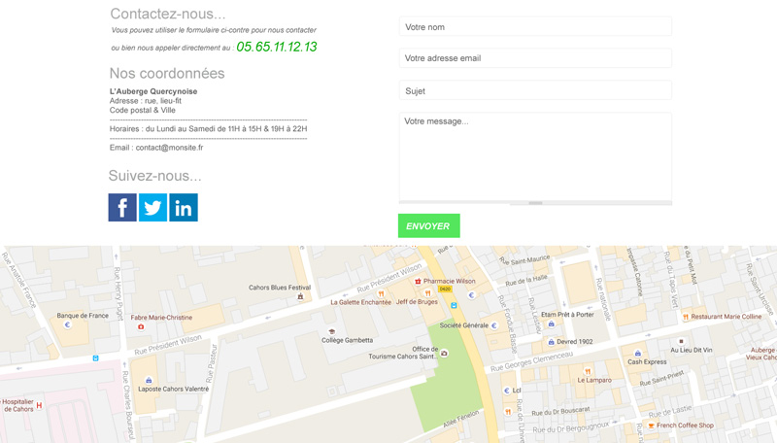Image resolution: width=777 pixels, height=443 pixels.
Task: Click the Code postal & Ville line
Action: click(x=143, y=110)
